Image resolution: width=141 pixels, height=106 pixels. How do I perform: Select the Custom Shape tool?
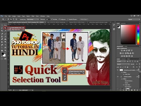click(x=5, y=48)
